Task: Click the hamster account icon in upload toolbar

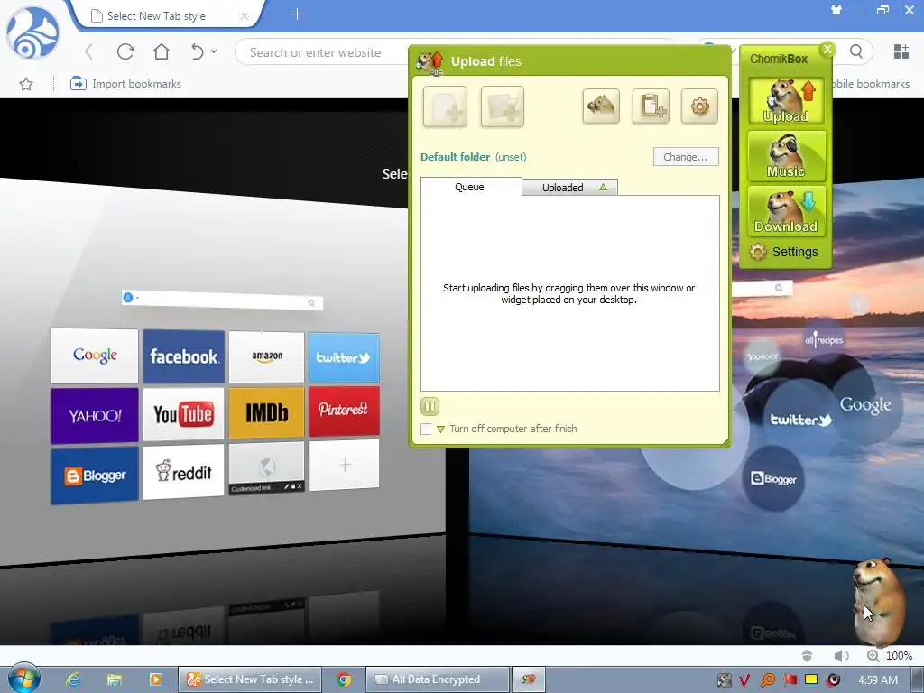Action: tap(600, 106)
